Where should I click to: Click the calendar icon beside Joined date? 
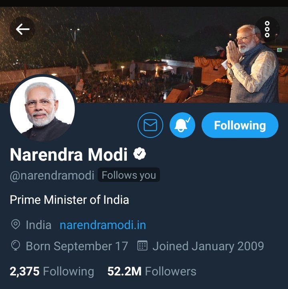coord(142,245)
